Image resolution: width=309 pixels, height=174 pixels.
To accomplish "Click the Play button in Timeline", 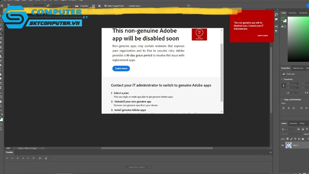I will 17,158.
